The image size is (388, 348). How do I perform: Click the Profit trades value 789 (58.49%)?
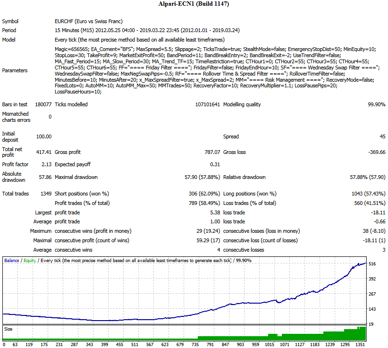(x=204, y=203)
